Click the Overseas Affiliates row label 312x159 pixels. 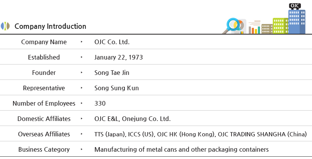(x=44, y=134)
